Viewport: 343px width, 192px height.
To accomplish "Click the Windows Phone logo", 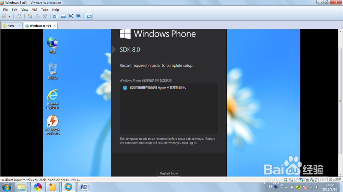I will (125, 34).
